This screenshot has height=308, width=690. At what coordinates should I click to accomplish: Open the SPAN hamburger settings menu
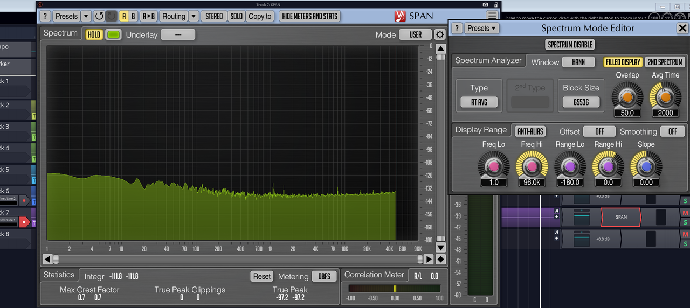point(492,16)
